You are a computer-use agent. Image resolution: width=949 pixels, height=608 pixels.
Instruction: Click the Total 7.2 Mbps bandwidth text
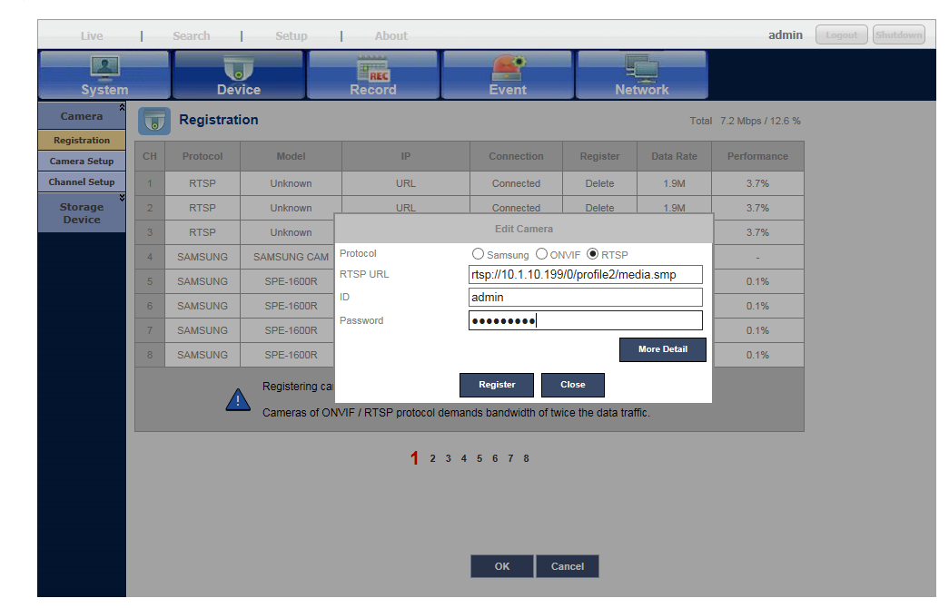tap(745, 121)
